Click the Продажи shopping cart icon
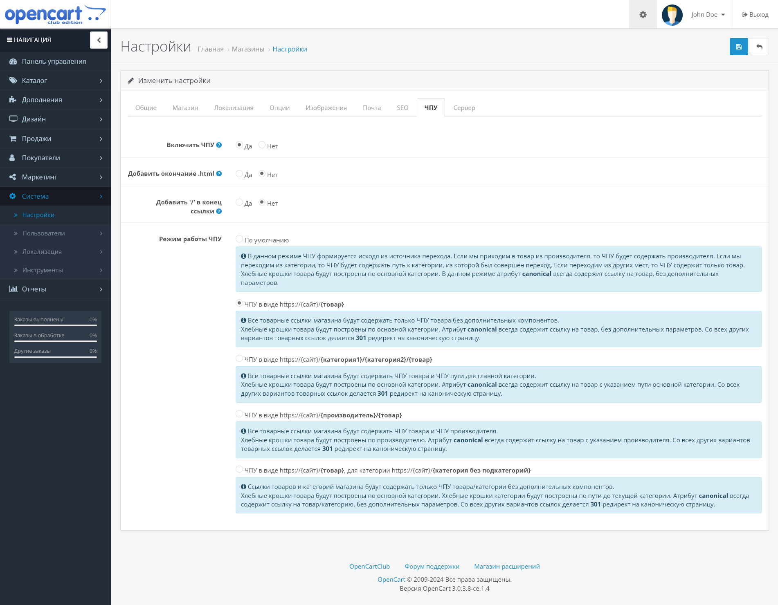The height and width of the screenshot is (605, 778). [13, 138]
